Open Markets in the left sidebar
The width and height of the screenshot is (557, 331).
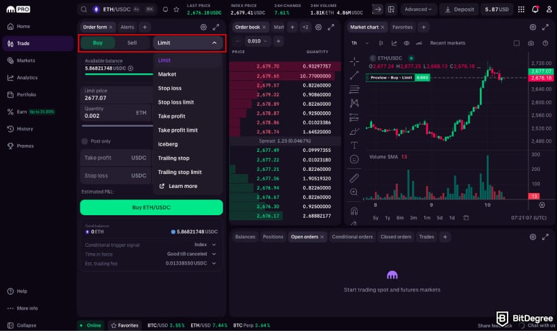26,60
